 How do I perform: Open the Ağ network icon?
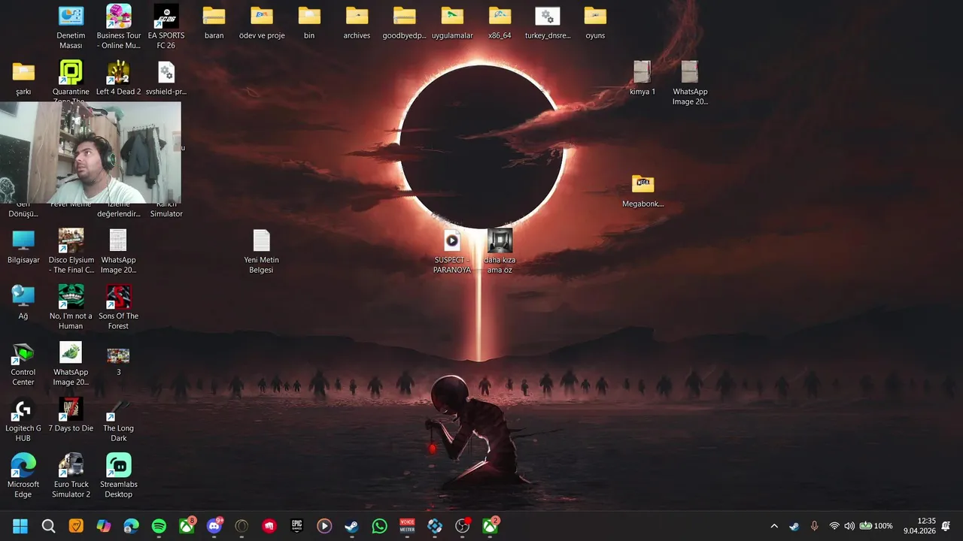(23, 303)
